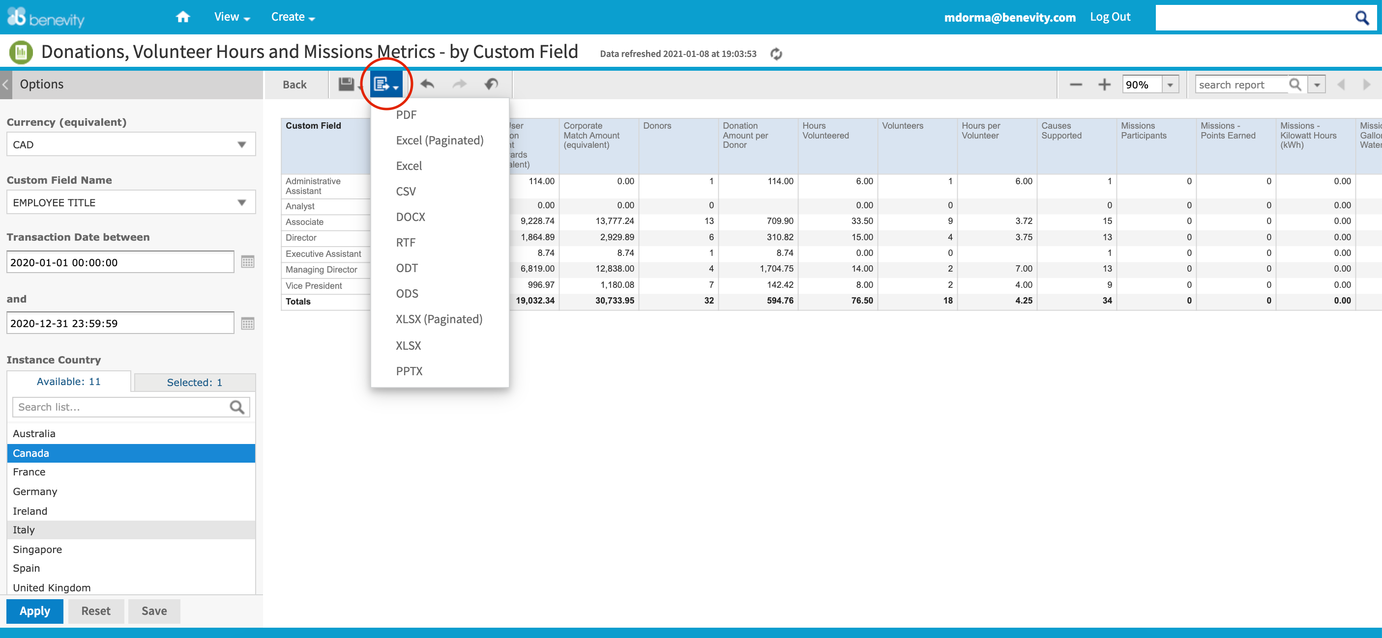Image resolution: width=1382 pixels, height=638 pixels.
Task: Click the Benevity logo
Action: pos(46,17)
